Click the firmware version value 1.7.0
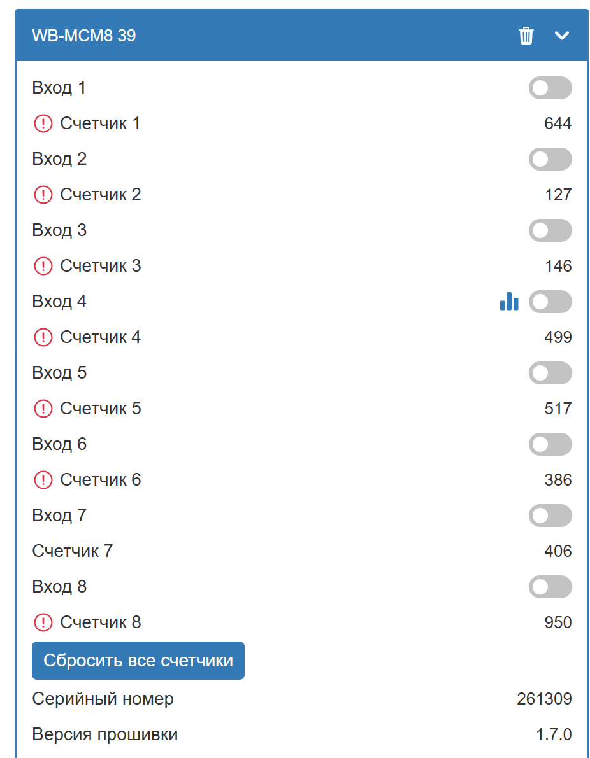590x758 pixels. (x=554, y=734)
